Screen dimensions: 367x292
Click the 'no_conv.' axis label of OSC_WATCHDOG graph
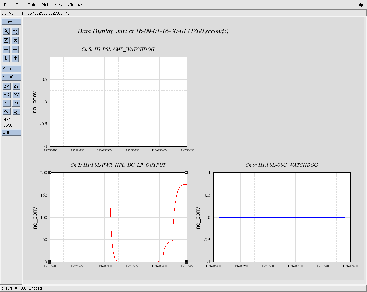pos(198,217)
